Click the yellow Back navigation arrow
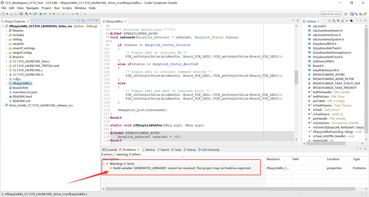 [73, 14]
